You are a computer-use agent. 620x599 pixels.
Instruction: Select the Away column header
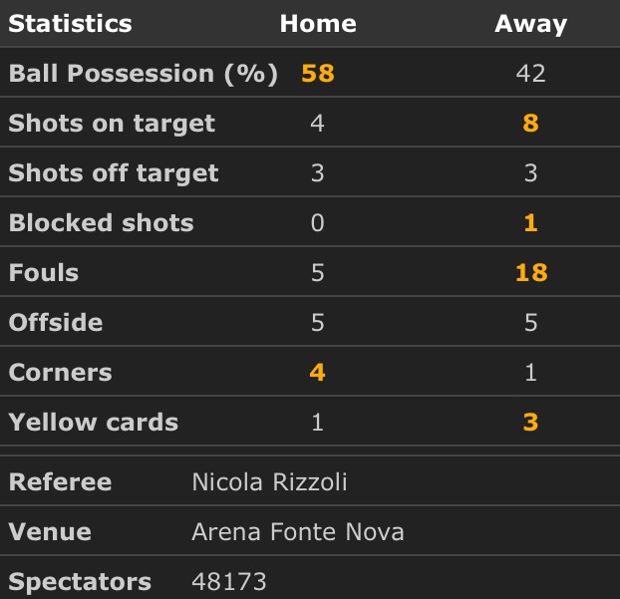[x=530, y=24]
